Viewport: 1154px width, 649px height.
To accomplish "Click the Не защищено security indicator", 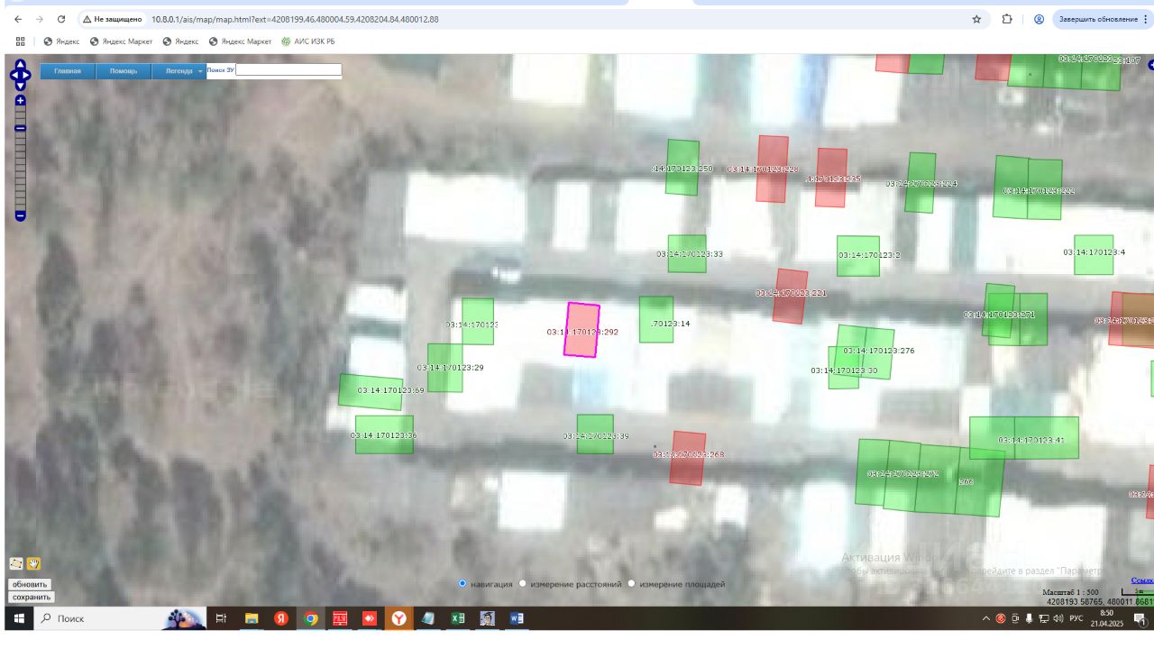I will (113, 19).
